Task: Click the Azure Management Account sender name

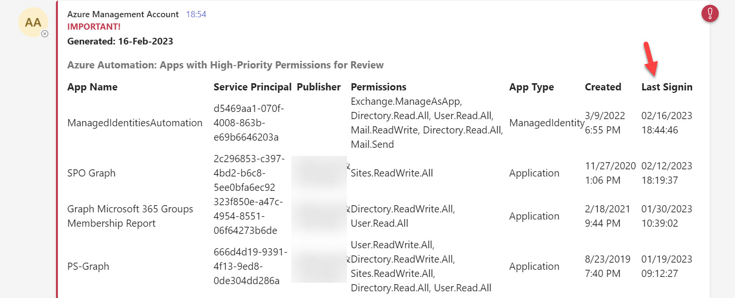Action: pos(123,14)
